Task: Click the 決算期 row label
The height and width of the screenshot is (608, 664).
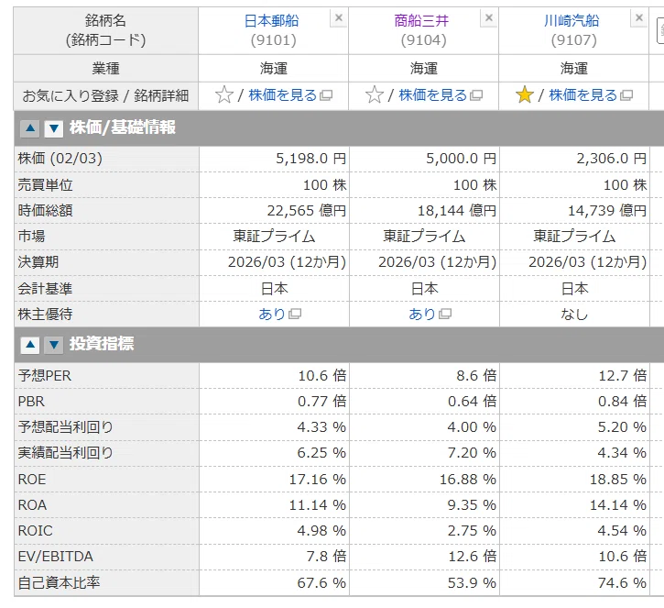Action: click(38, 262)
